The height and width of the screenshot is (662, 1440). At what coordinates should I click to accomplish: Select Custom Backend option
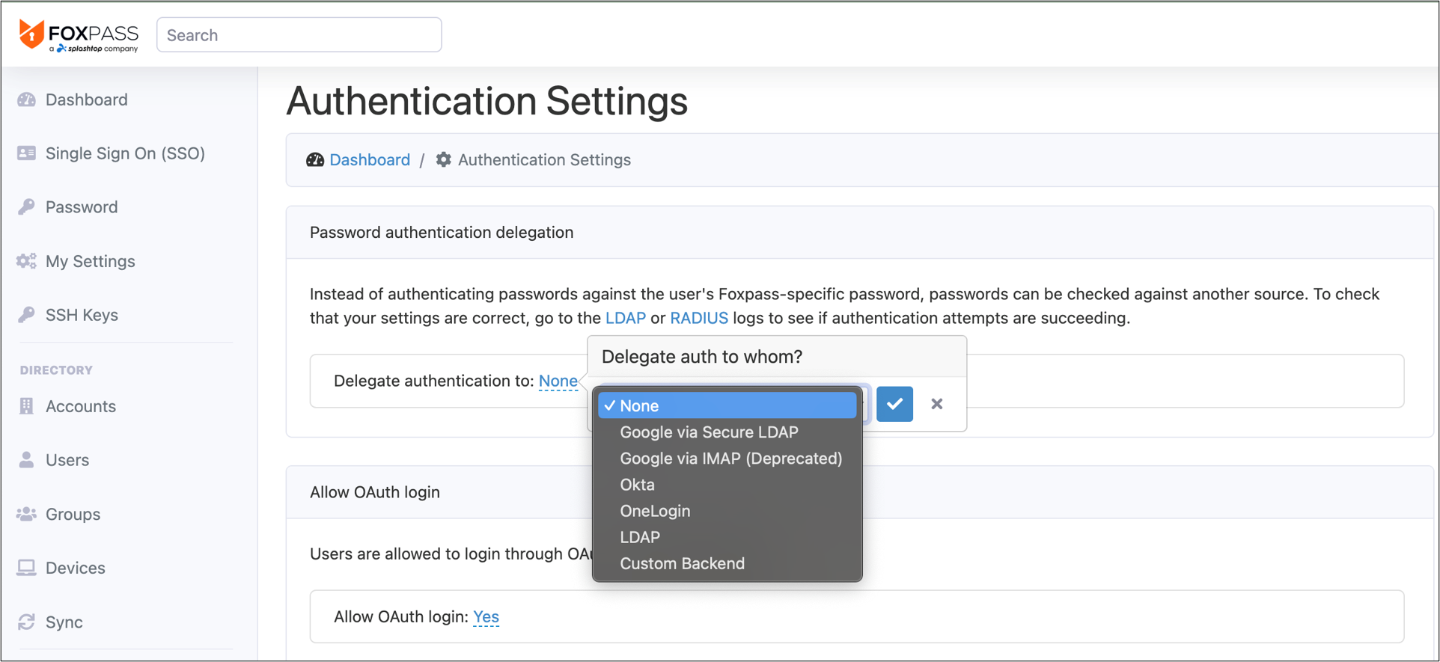click(727, 563)
